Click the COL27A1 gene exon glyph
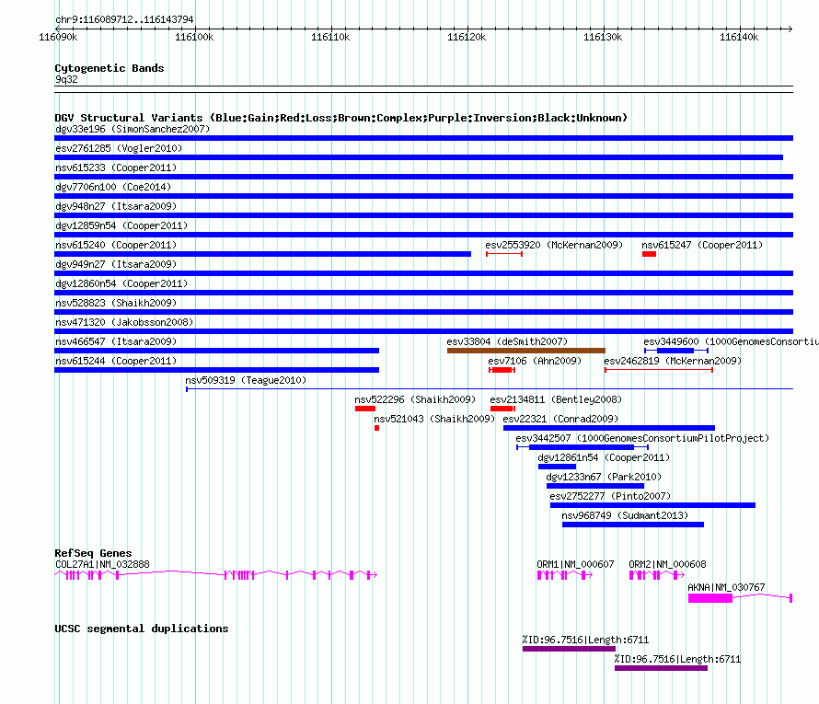Screen dimensions: 819x704 pyautogui.click(x=215, y=575)
